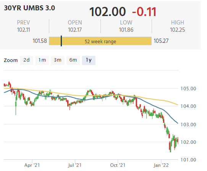The width and height of the screenshot is (207, 171).
Task: Click the 102.00 price axis label
Action: point(188,142)
